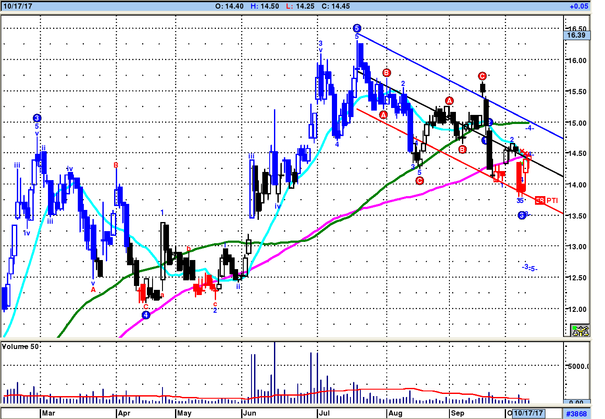Select projected circled blue 3 near 13.50
This screenshot has height=419, width=605.
pos(522,215)
